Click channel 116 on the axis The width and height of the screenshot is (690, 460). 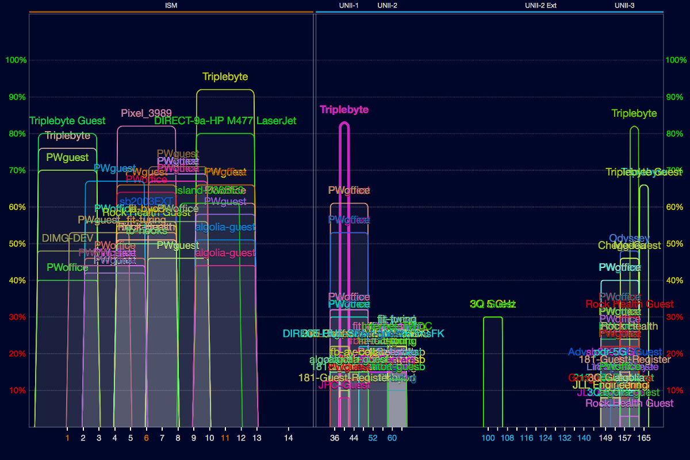pos(526,438)
